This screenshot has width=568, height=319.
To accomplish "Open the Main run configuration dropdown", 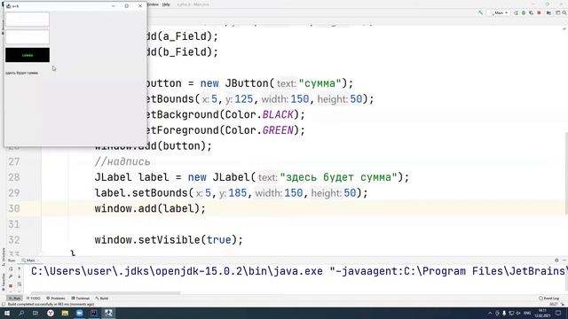I will [x=500, y=12].
